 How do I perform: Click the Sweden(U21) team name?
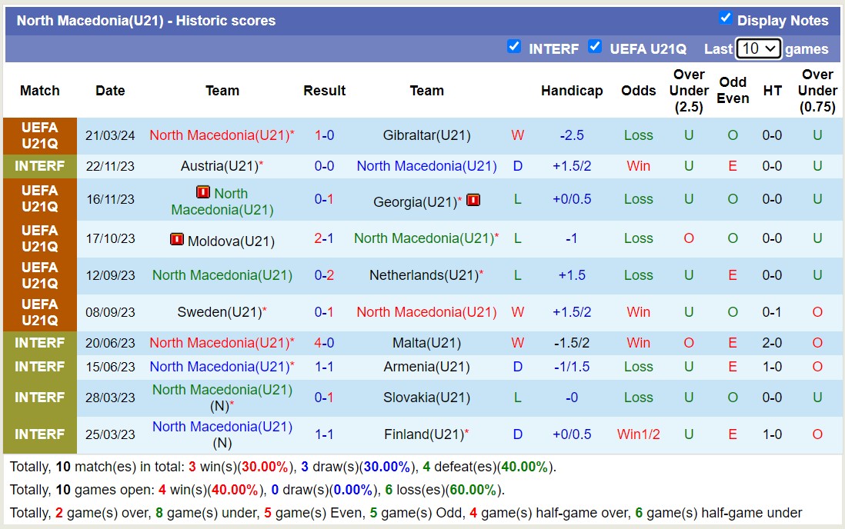click(219, 312)
